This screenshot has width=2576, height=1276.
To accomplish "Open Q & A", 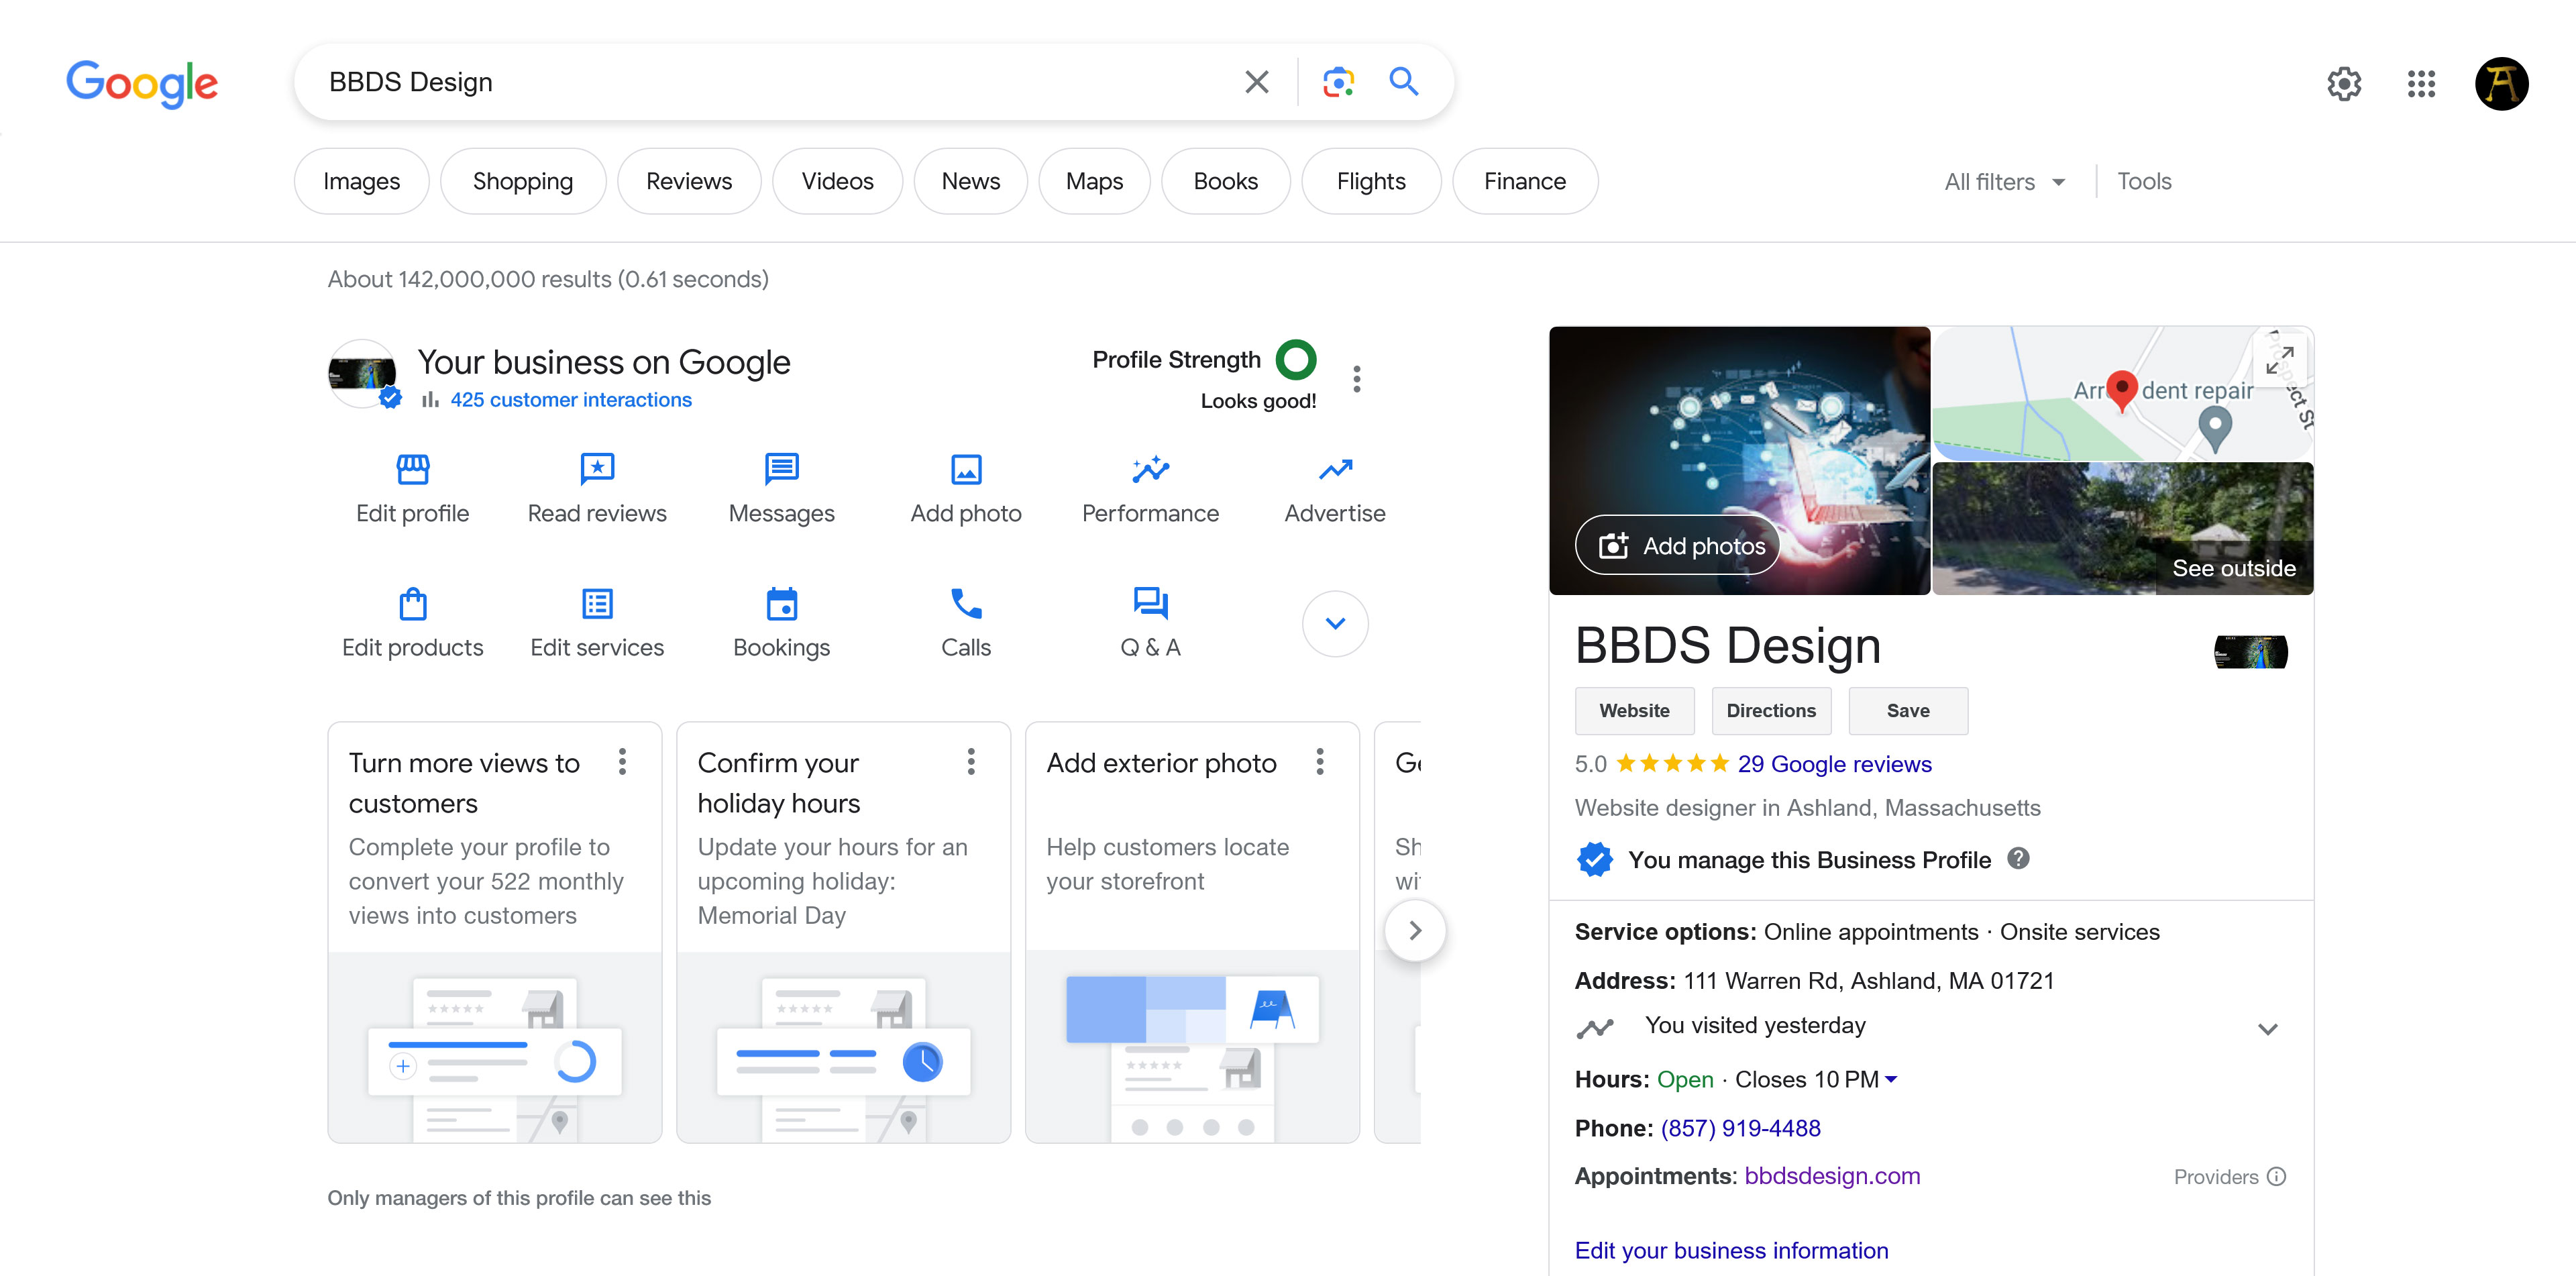I will tap(1150, 623).
